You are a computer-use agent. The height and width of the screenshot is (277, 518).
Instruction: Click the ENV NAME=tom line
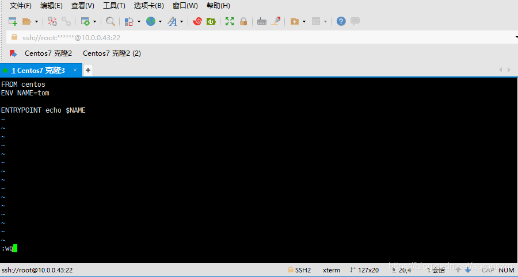tap(25, 93)
